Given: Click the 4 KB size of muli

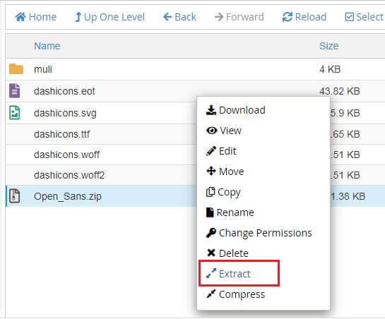Looking at the screenshot, I should point(330,69).
